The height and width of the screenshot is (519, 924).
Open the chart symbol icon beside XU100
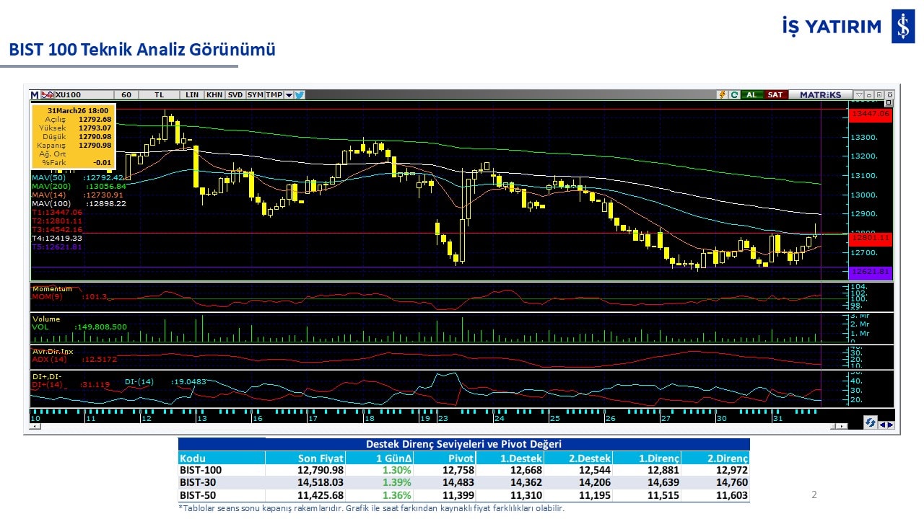(47, 94)
